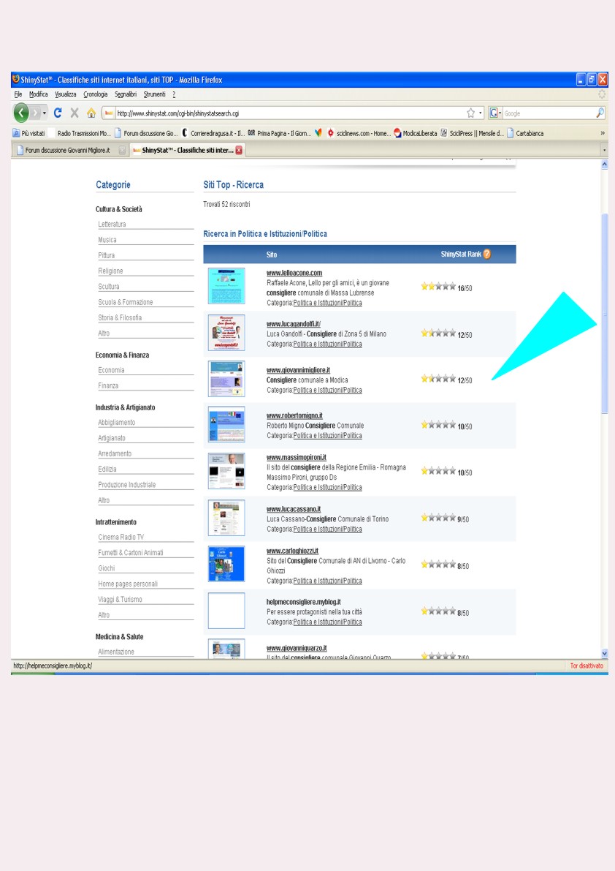Open the Più visitati bookmarks folder
The width and height of the screenshot is (615, 871).
point(28,133)
